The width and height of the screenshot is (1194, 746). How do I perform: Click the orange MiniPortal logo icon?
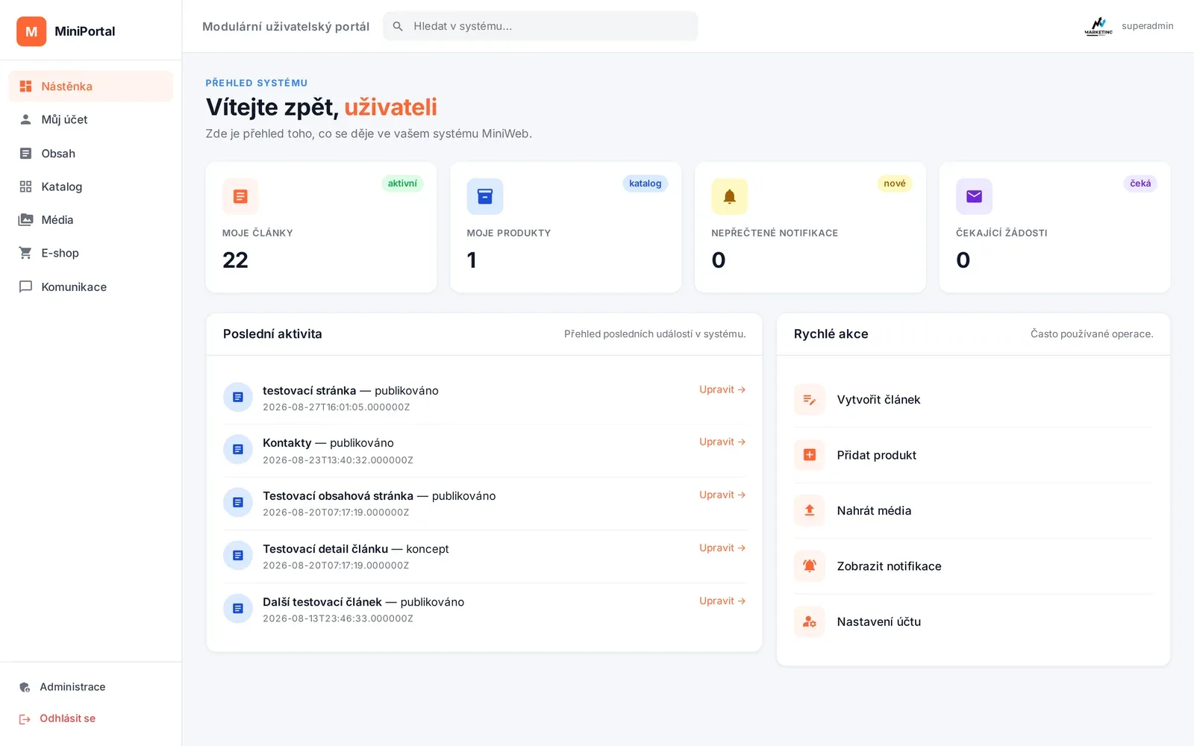pos(31,31)
